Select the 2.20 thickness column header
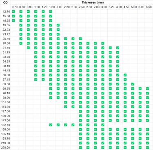Screen dimensions: 153x150 click(67, 7)
